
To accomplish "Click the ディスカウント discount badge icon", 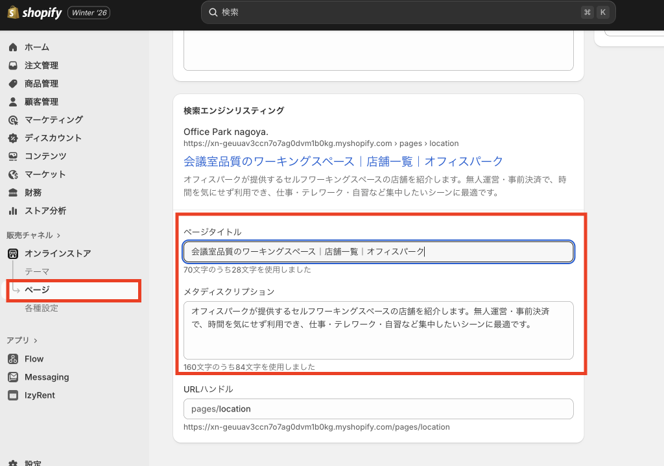I will (x=12, y=138).
